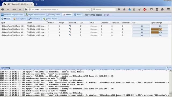This screenshot has height=97, width=172.
Task: Click the system log scroll down arrow
Action: 170,95
